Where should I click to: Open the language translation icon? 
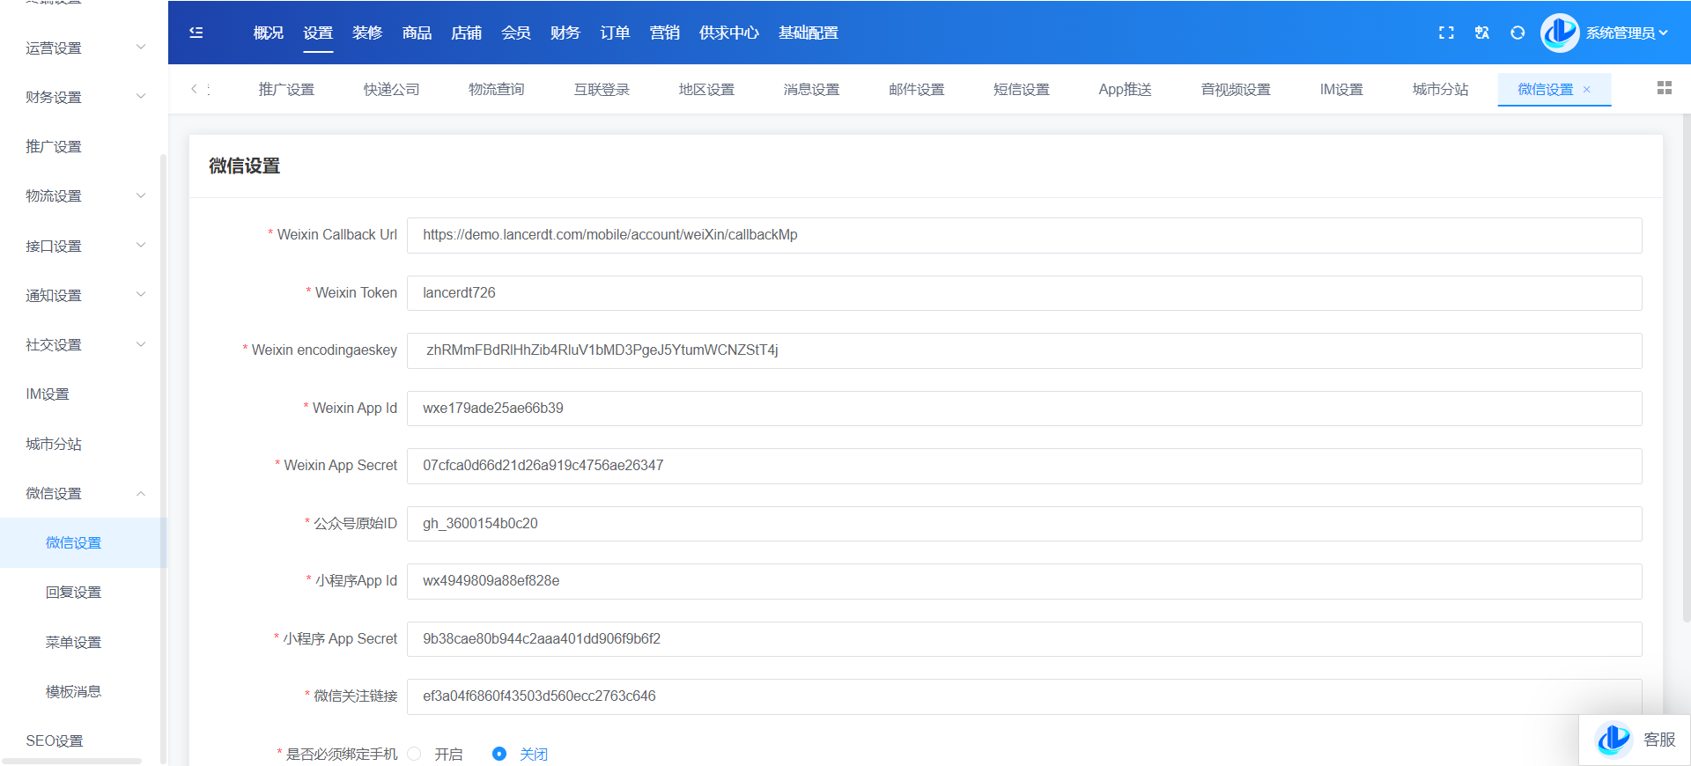point(1482,33)
